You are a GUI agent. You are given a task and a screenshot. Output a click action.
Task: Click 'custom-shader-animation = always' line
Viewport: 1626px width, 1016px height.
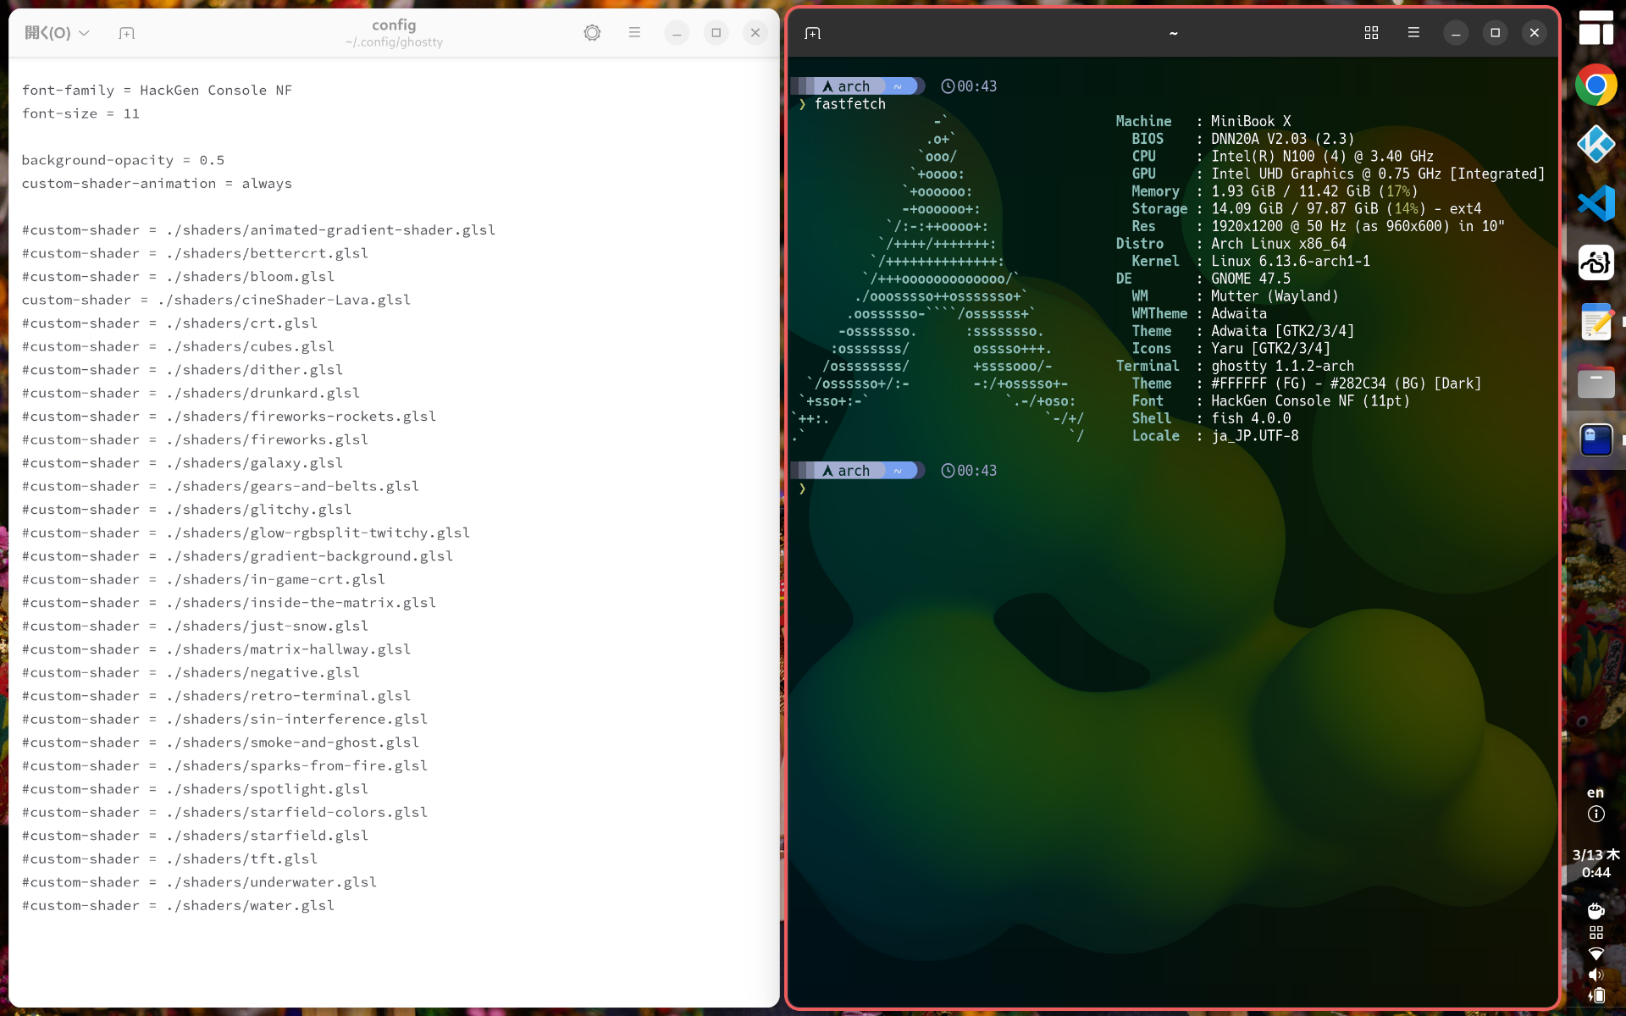coord(157,184)
